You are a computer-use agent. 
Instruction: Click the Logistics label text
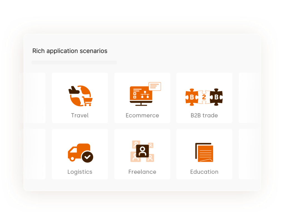tap(80, 172)
